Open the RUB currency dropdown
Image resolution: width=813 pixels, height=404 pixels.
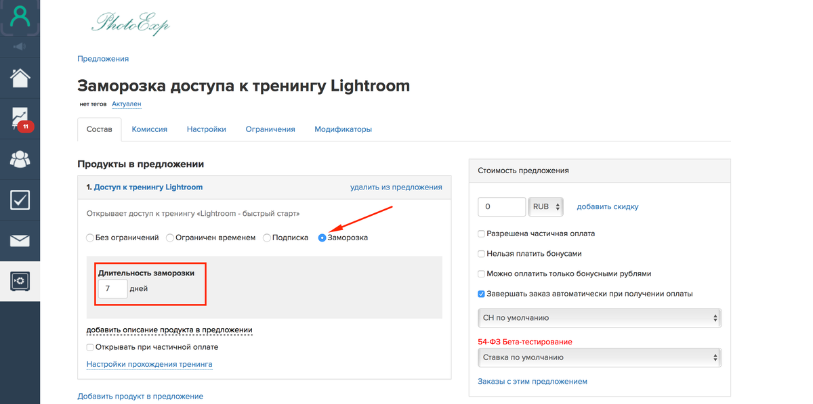[x=546, y=207]
